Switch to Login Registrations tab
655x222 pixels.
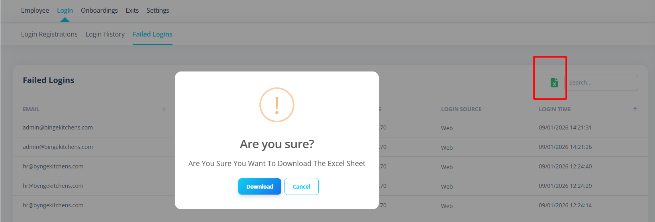pyautogui.click(x=49, y=34)
